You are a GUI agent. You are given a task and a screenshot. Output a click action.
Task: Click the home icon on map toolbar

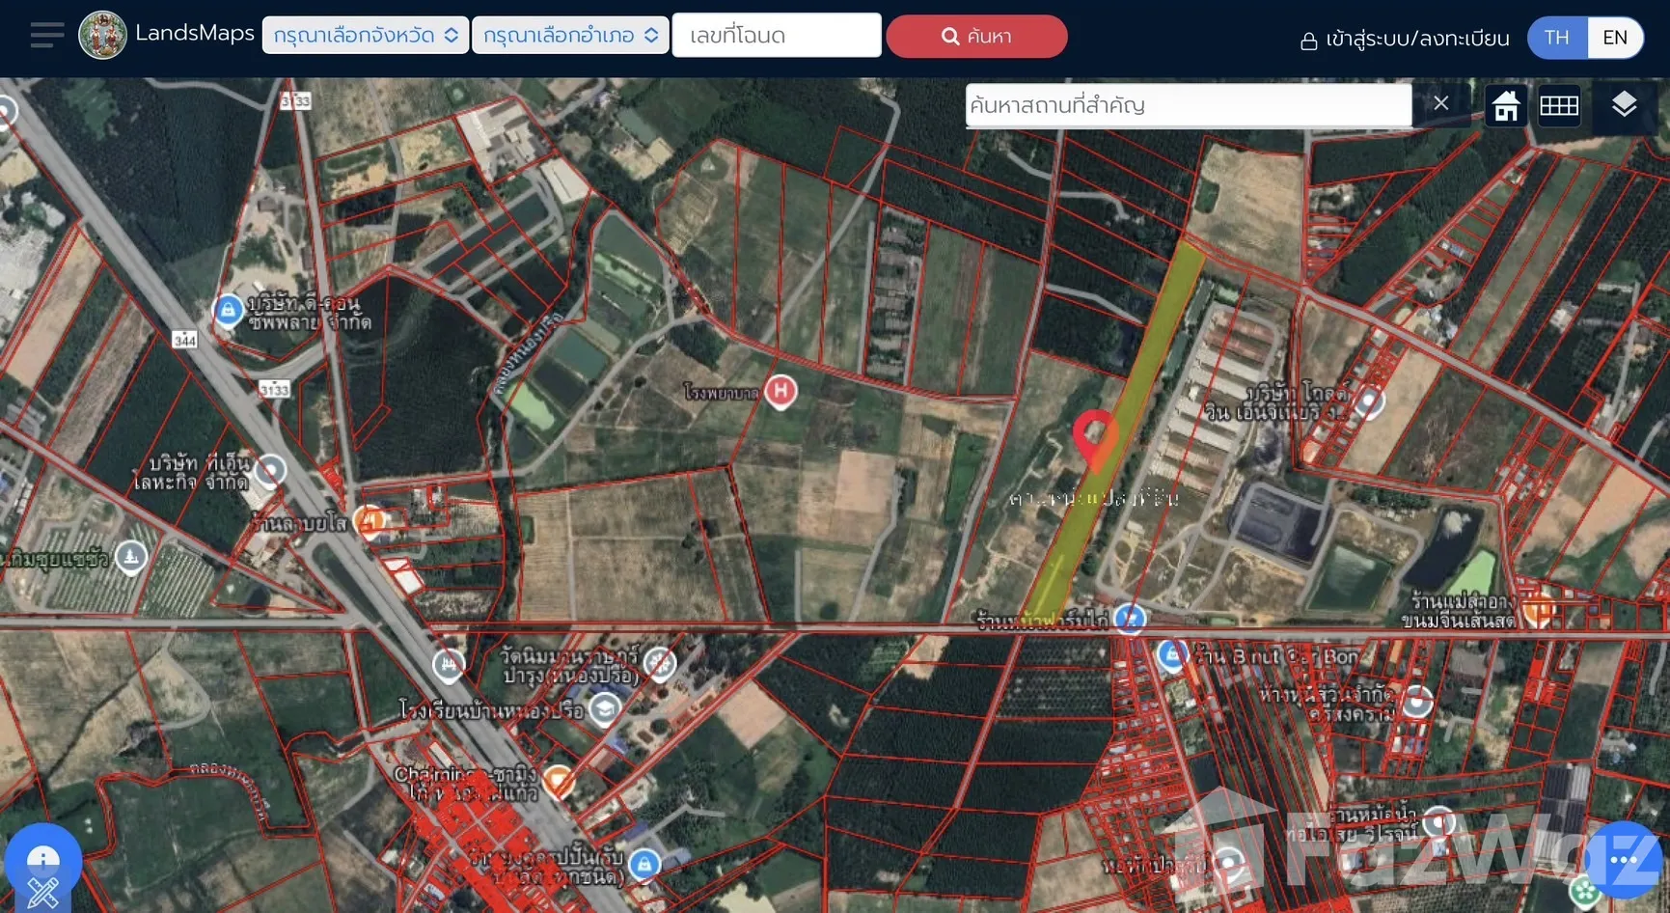click(1505, 105)
